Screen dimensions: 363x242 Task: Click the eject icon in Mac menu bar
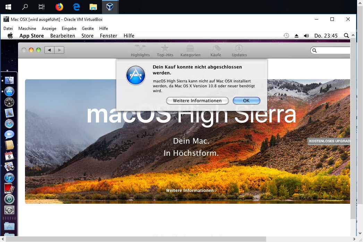296,36
